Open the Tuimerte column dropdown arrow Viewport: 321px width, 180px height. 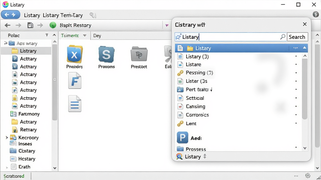point(85,36)
